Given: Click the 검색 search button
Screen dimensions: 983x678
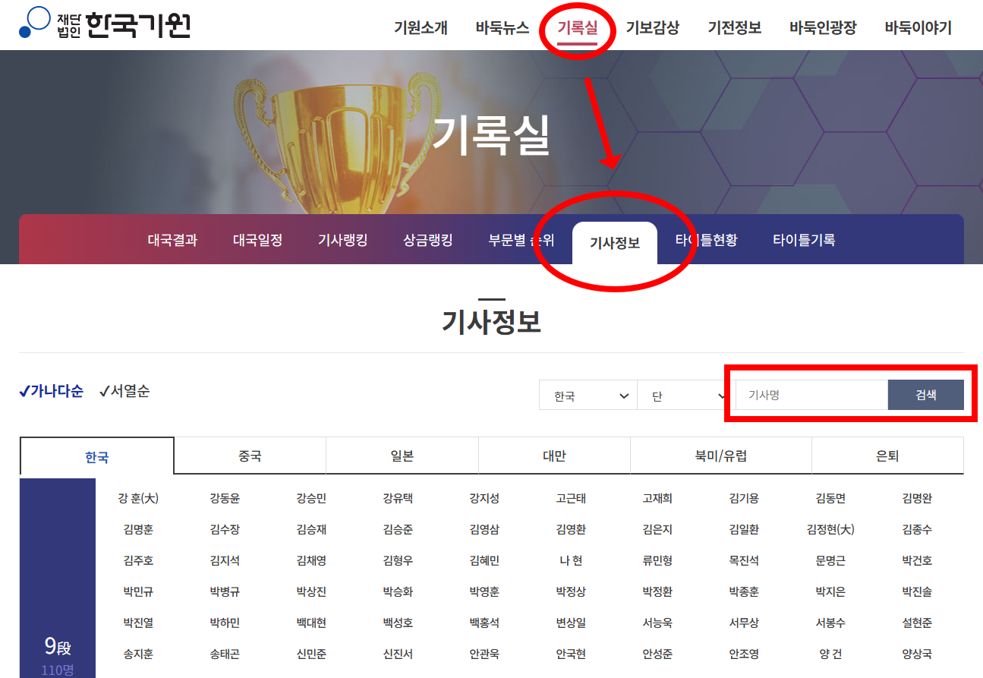Looking at the screenshot, I should click(x=926, y=395).
